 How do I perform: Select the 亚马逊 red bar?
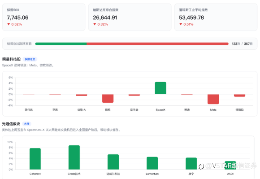[134, 95]
